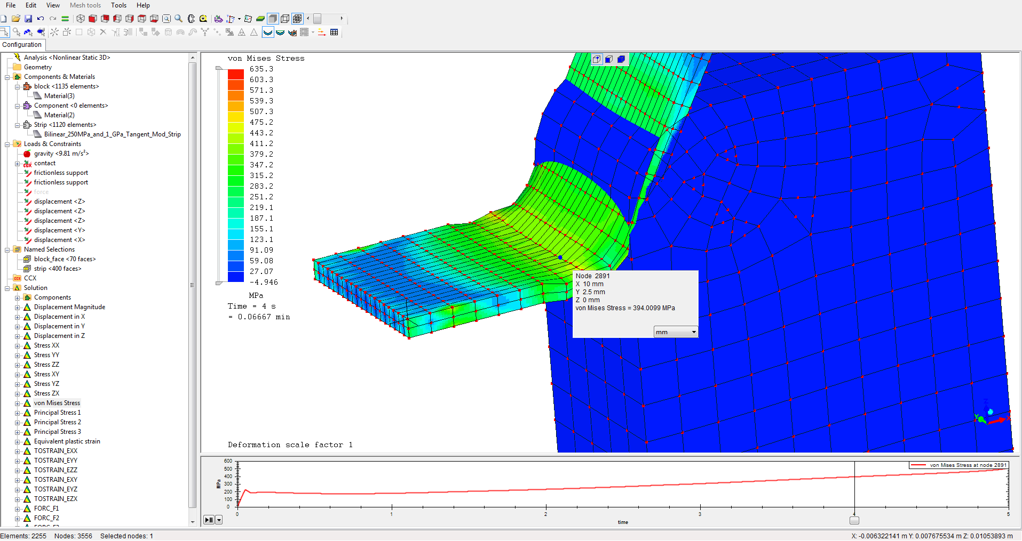The width and height of the screenshot is (1022, 541).
Task: Click the Redo arrow icon
Action: point(53,19)
